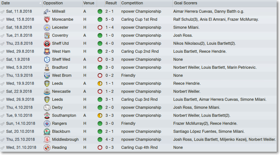This screenshot has width=280, height=155.
Task: Select the Blackburn club crest icon
Action: 47,132
